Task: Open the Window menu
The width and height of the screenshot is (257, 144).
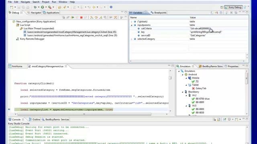Action: tap(63, 2)
